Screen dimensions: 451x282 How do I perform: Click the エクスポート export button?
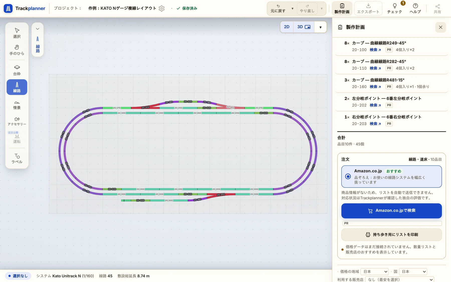[368, 8]
